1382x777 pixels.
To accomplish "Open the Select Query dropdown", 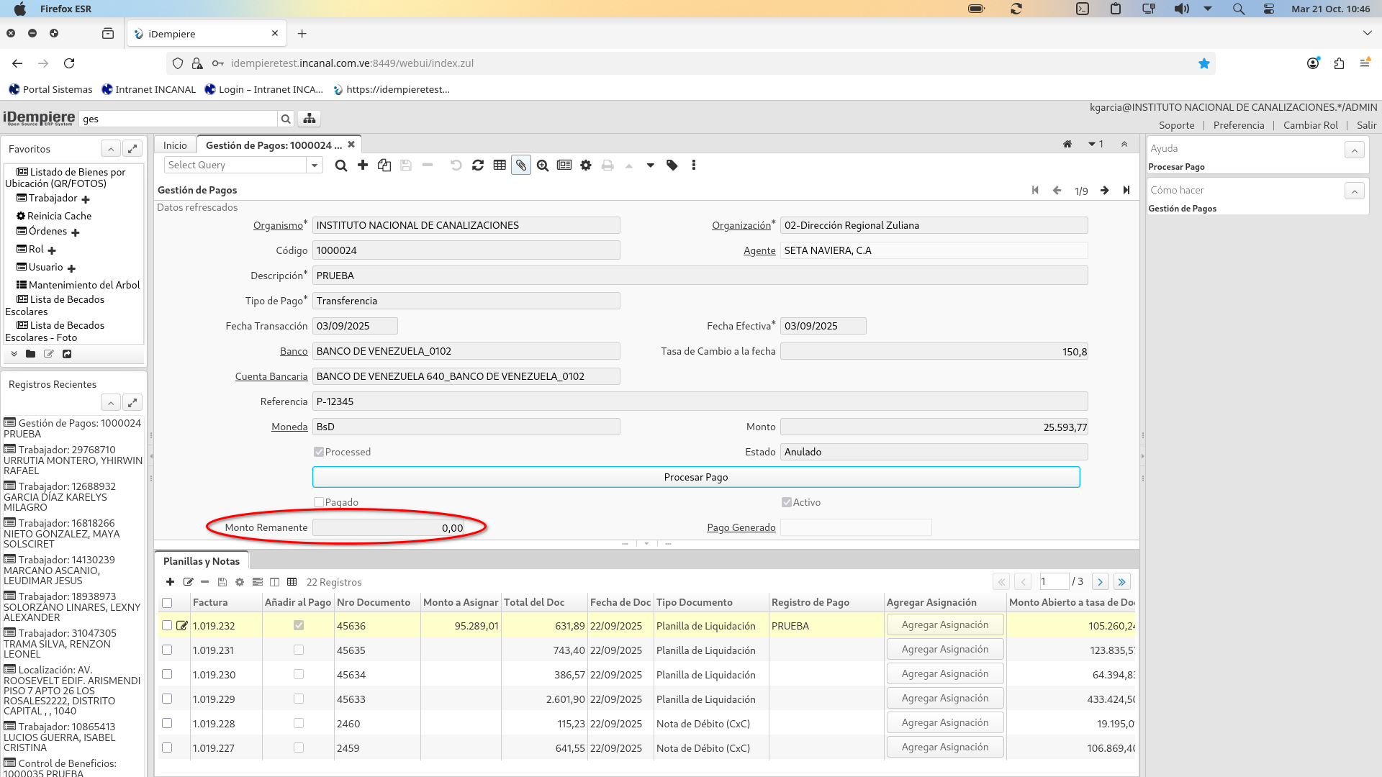I will 315,165.
